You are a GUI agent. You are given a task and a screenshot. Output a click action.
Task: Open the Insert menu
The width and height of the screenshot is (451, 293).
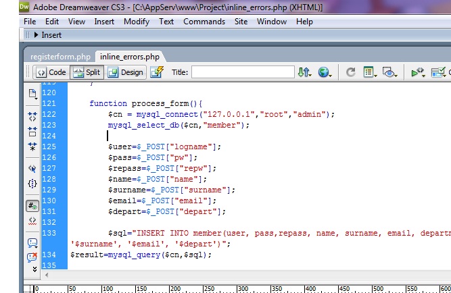104,22
